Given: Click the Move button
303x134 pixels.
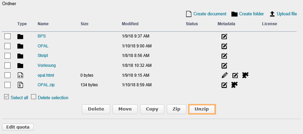Looking at the screenshot, I should coord(125,109).
